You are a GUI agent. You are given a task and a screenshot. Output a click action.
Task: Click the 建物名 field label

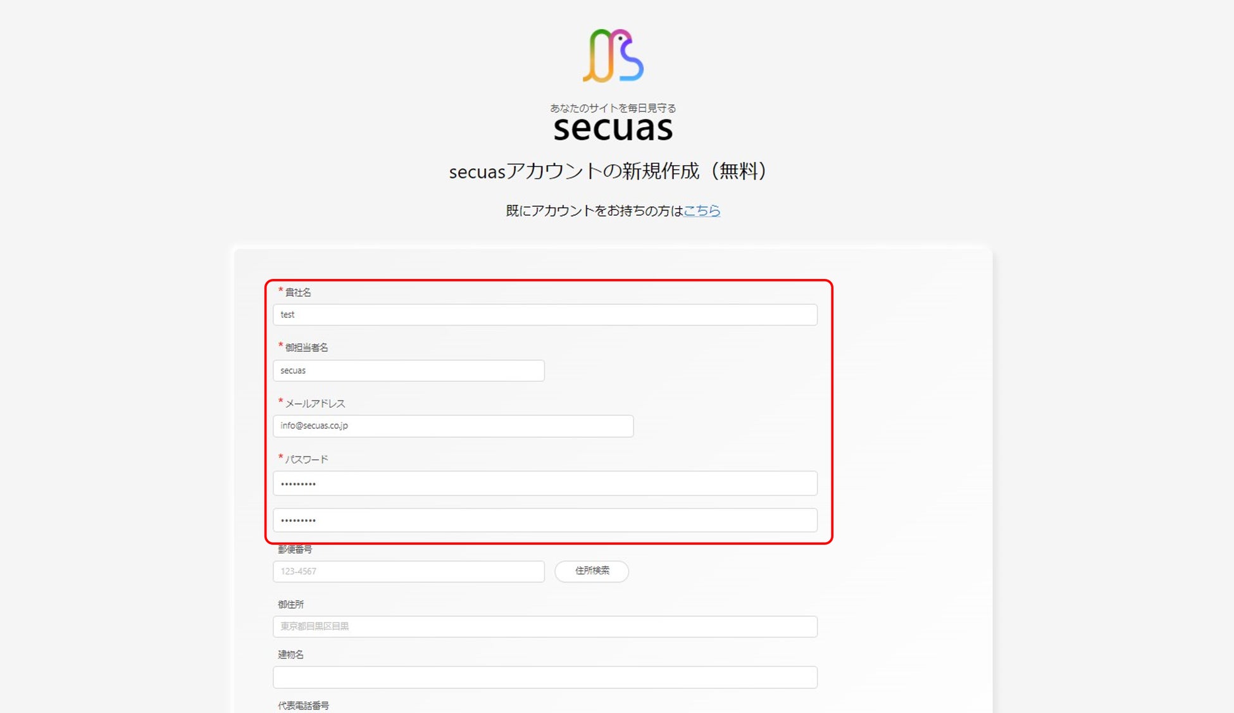(x=291, y=655)
